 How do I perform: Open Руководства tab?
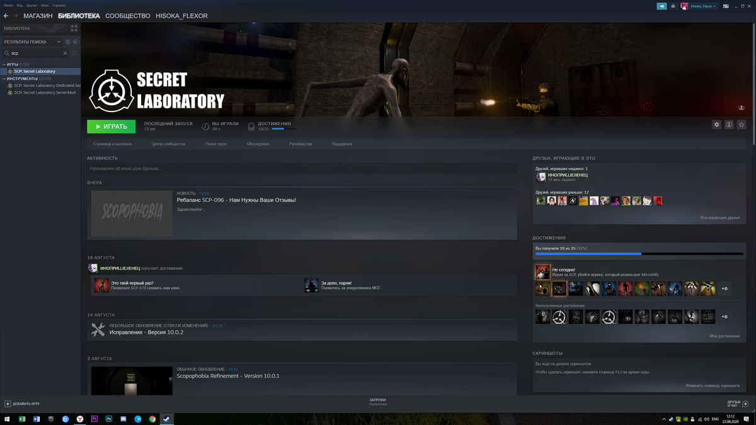click(x=301, y=144)
